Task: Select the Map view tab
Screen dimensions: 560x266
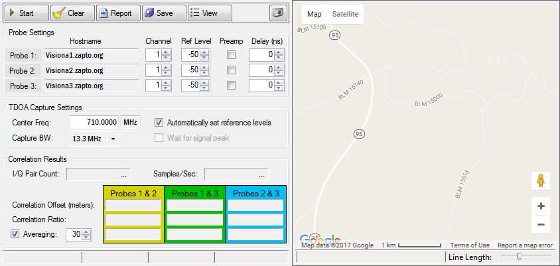Action: point(315,14)
